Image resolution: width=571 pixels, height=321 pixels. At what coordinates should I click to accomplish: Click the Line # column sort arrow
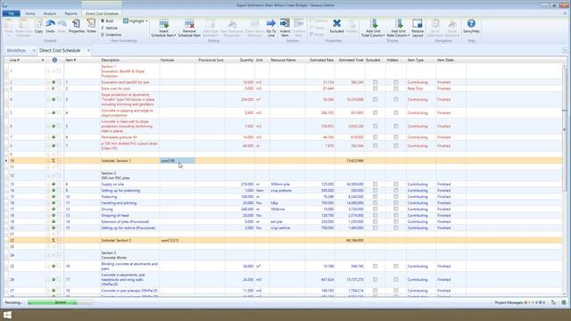[x=43, y=60]
